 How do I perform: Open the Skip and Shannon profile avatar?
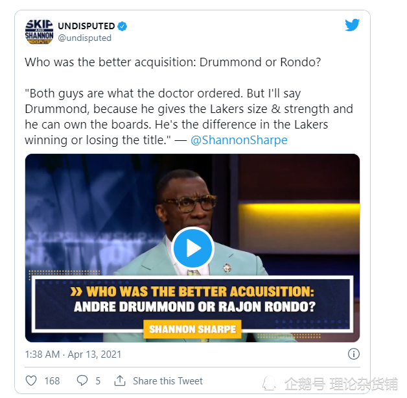(39, 32)
